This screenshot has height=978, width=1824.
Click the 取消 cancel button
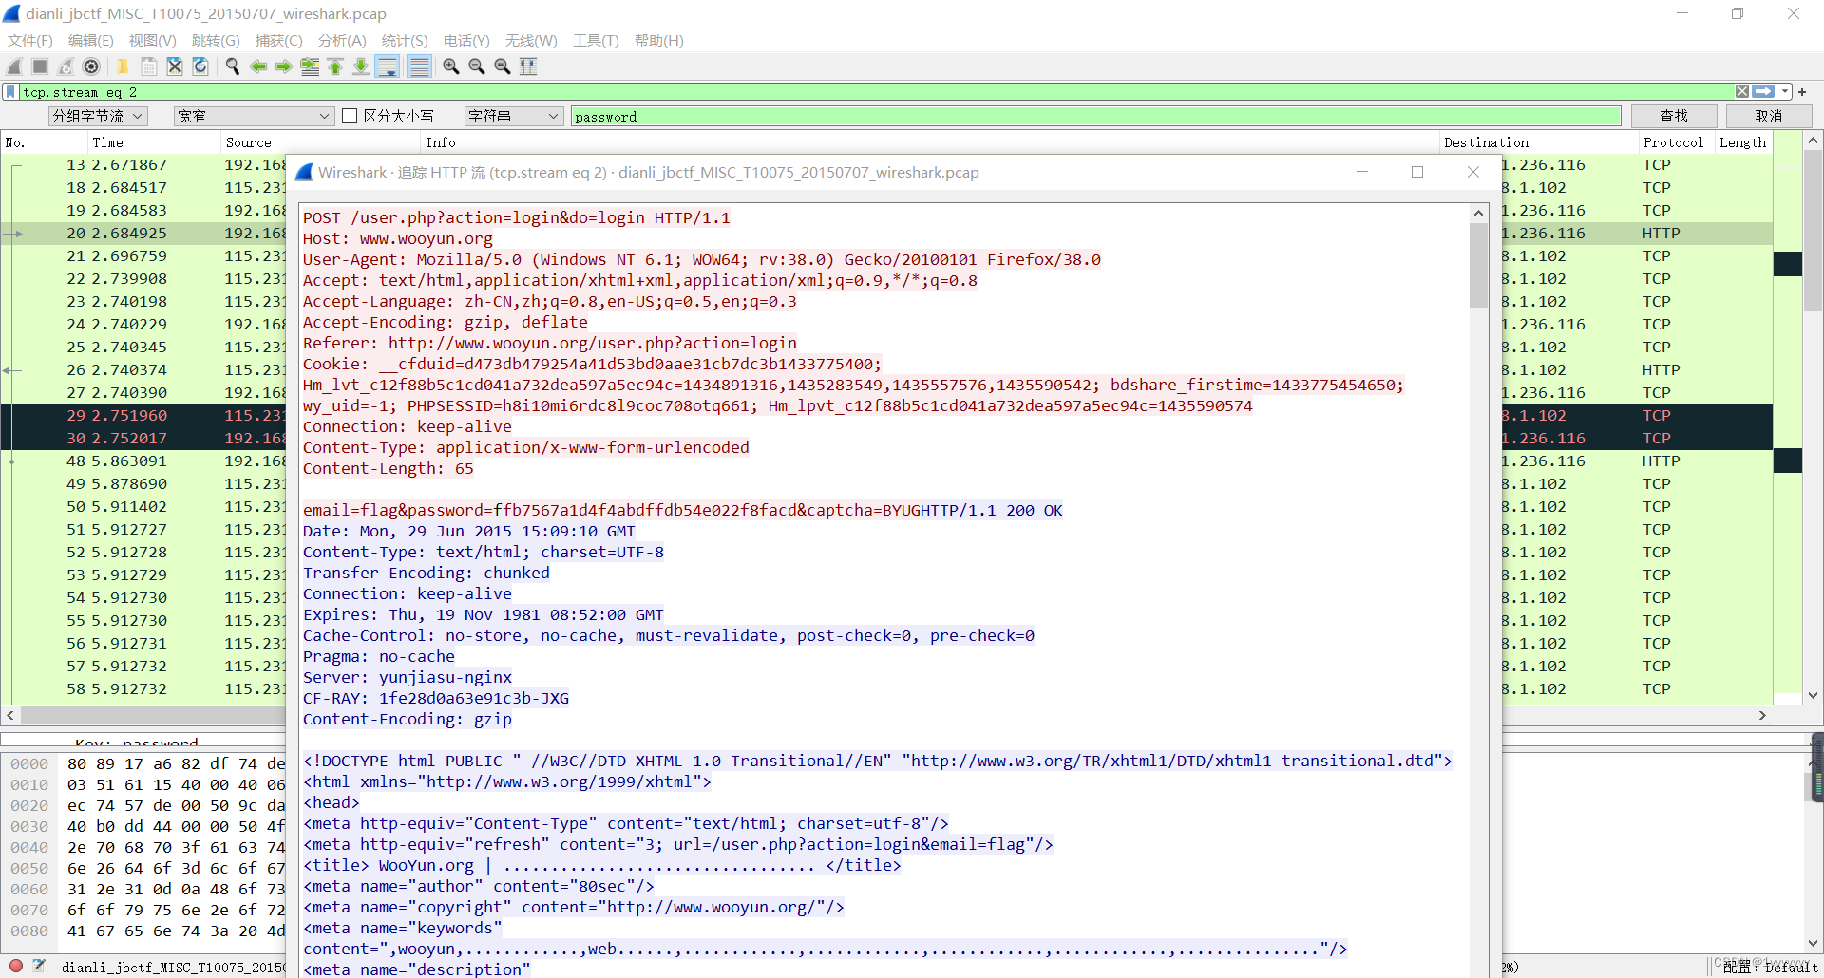(x=1769, y=116)
